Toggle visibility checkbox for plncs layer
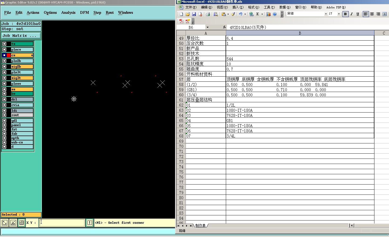 tap(4, 50)
